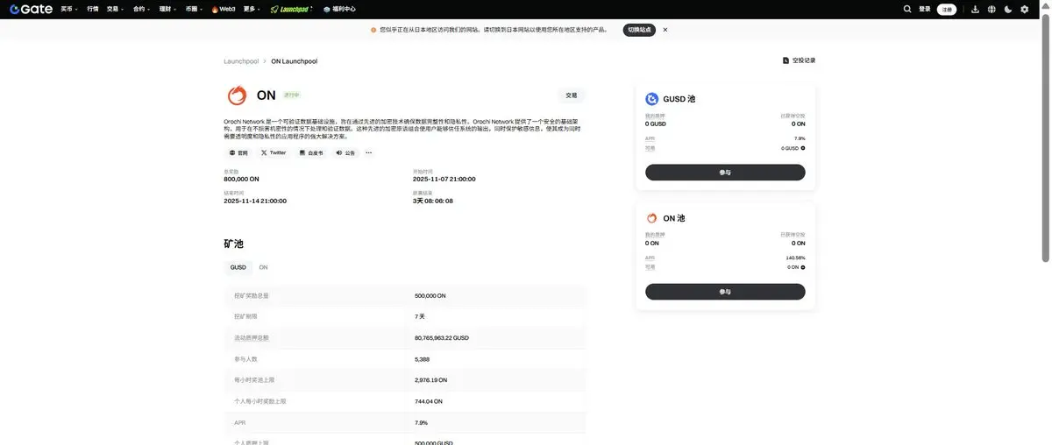Click the plus icon next to 0 GUSD
This screenshot has height=445, width=1052.
803,148
